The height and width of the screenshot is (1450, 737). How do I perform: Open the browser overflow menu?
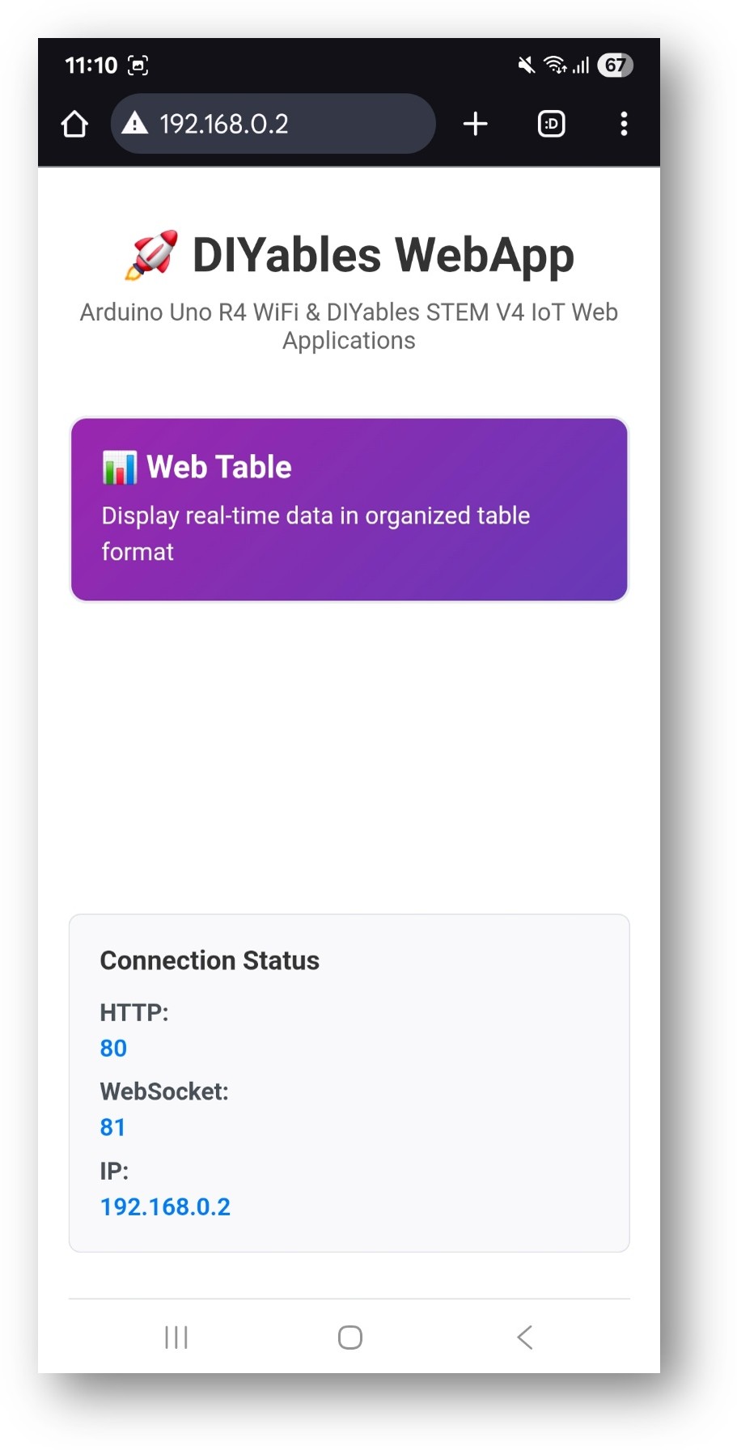(624, 124)
